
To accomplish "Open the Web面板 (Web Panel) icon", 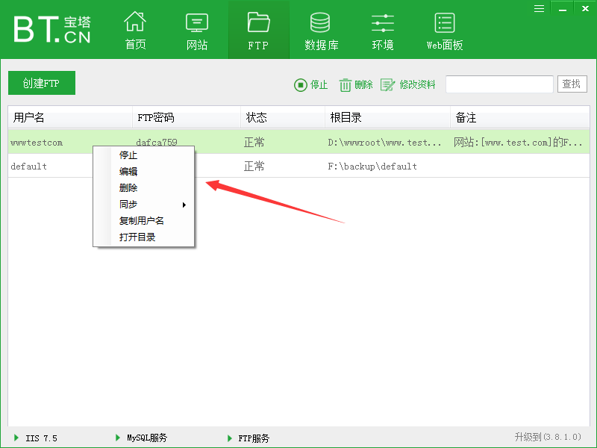I will 443,30.
